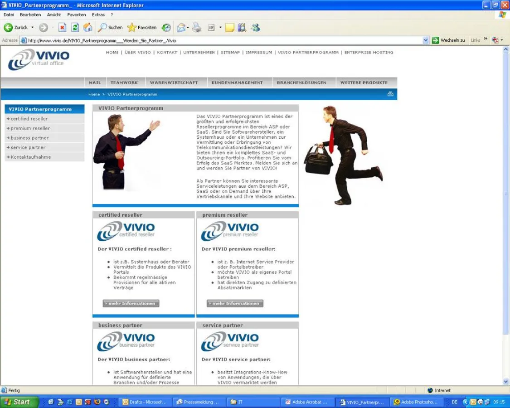Open the Extras menu

(98, 15)
